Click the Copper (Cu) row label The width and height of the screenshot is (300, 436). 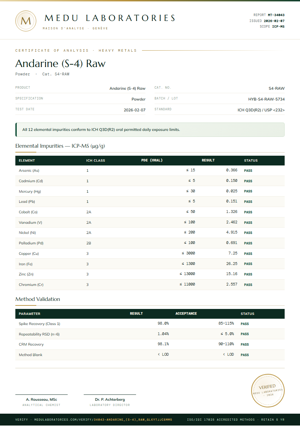[29, 254]
